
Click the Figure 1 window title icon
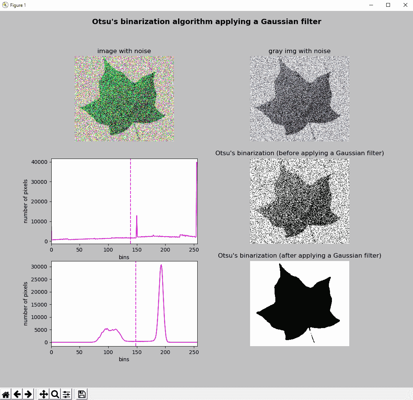(x=5, y=5)
